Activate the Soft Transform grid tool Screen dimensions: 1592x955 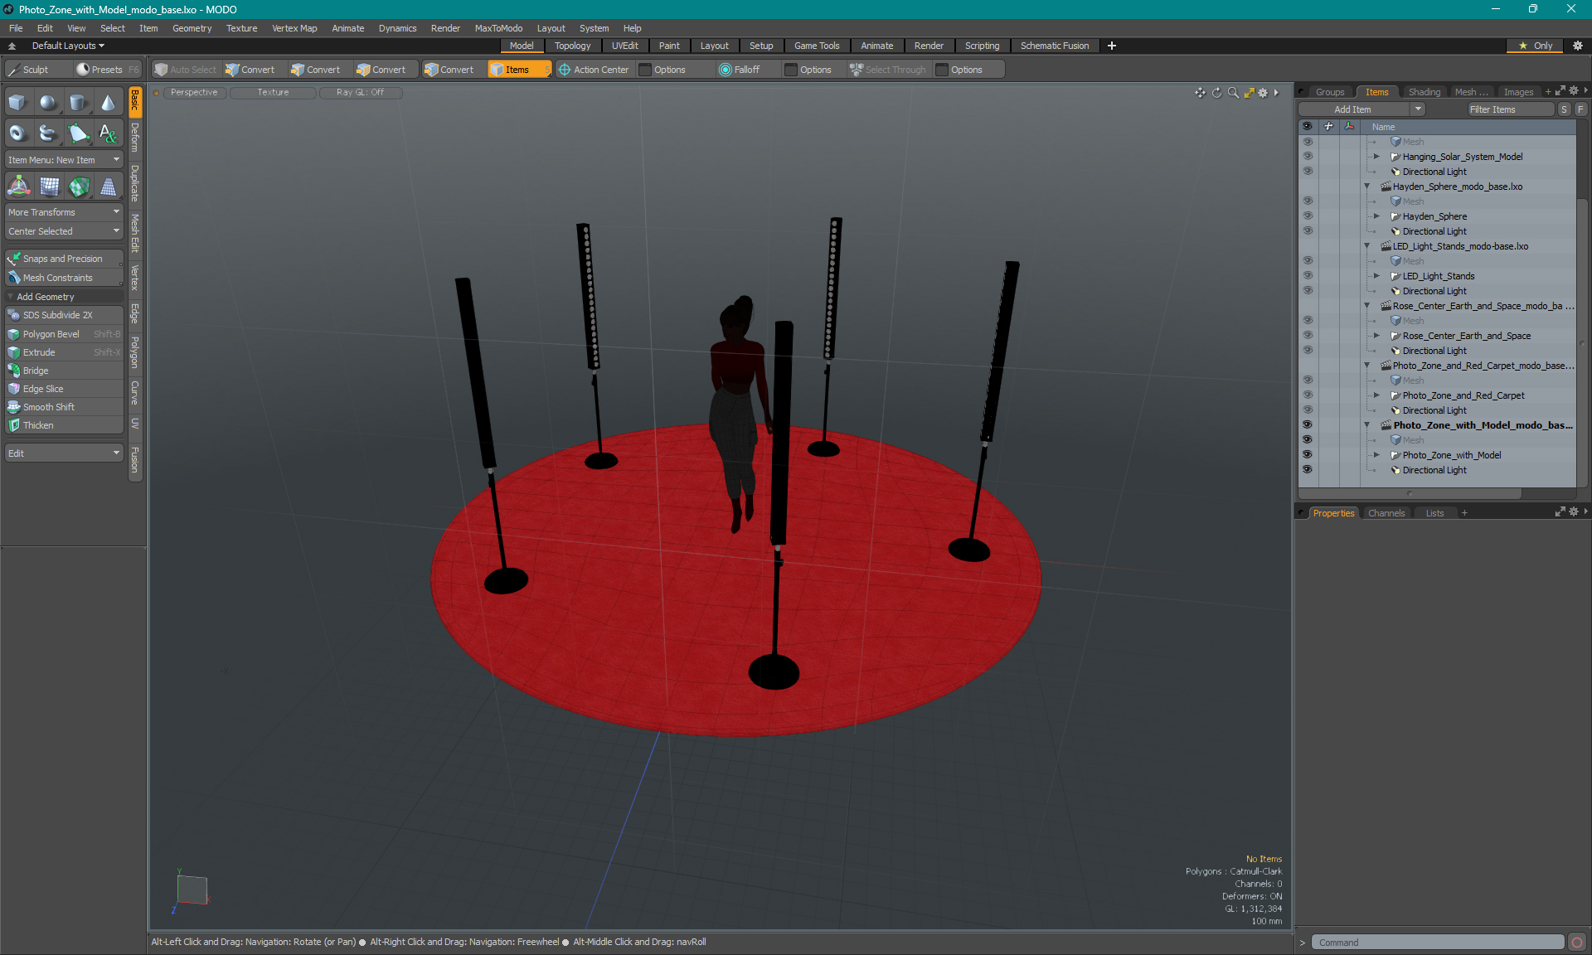click(48, 187)
